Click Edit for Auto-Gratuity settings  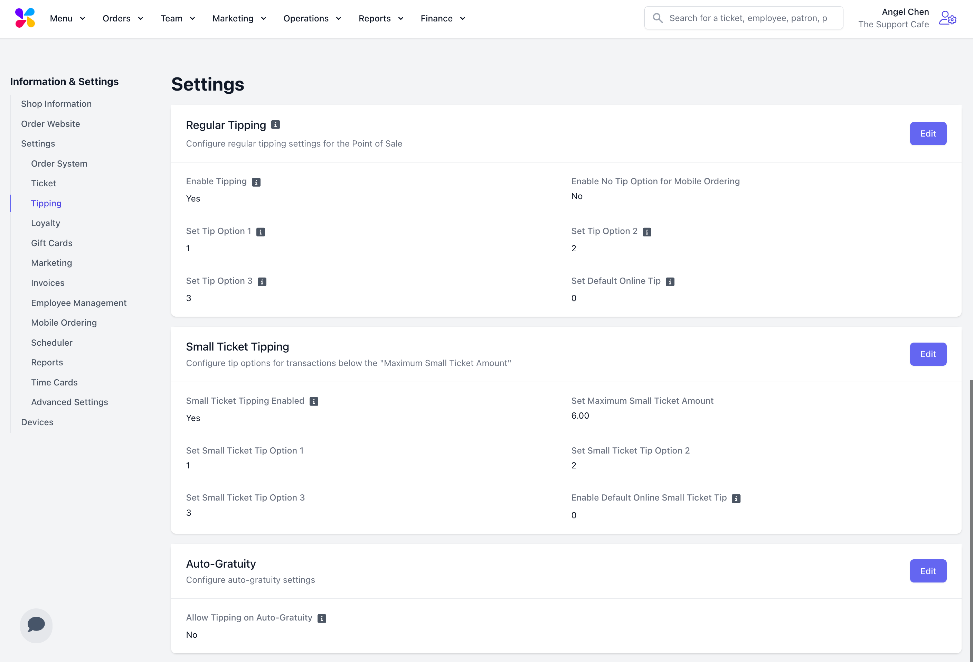point(927,571)
